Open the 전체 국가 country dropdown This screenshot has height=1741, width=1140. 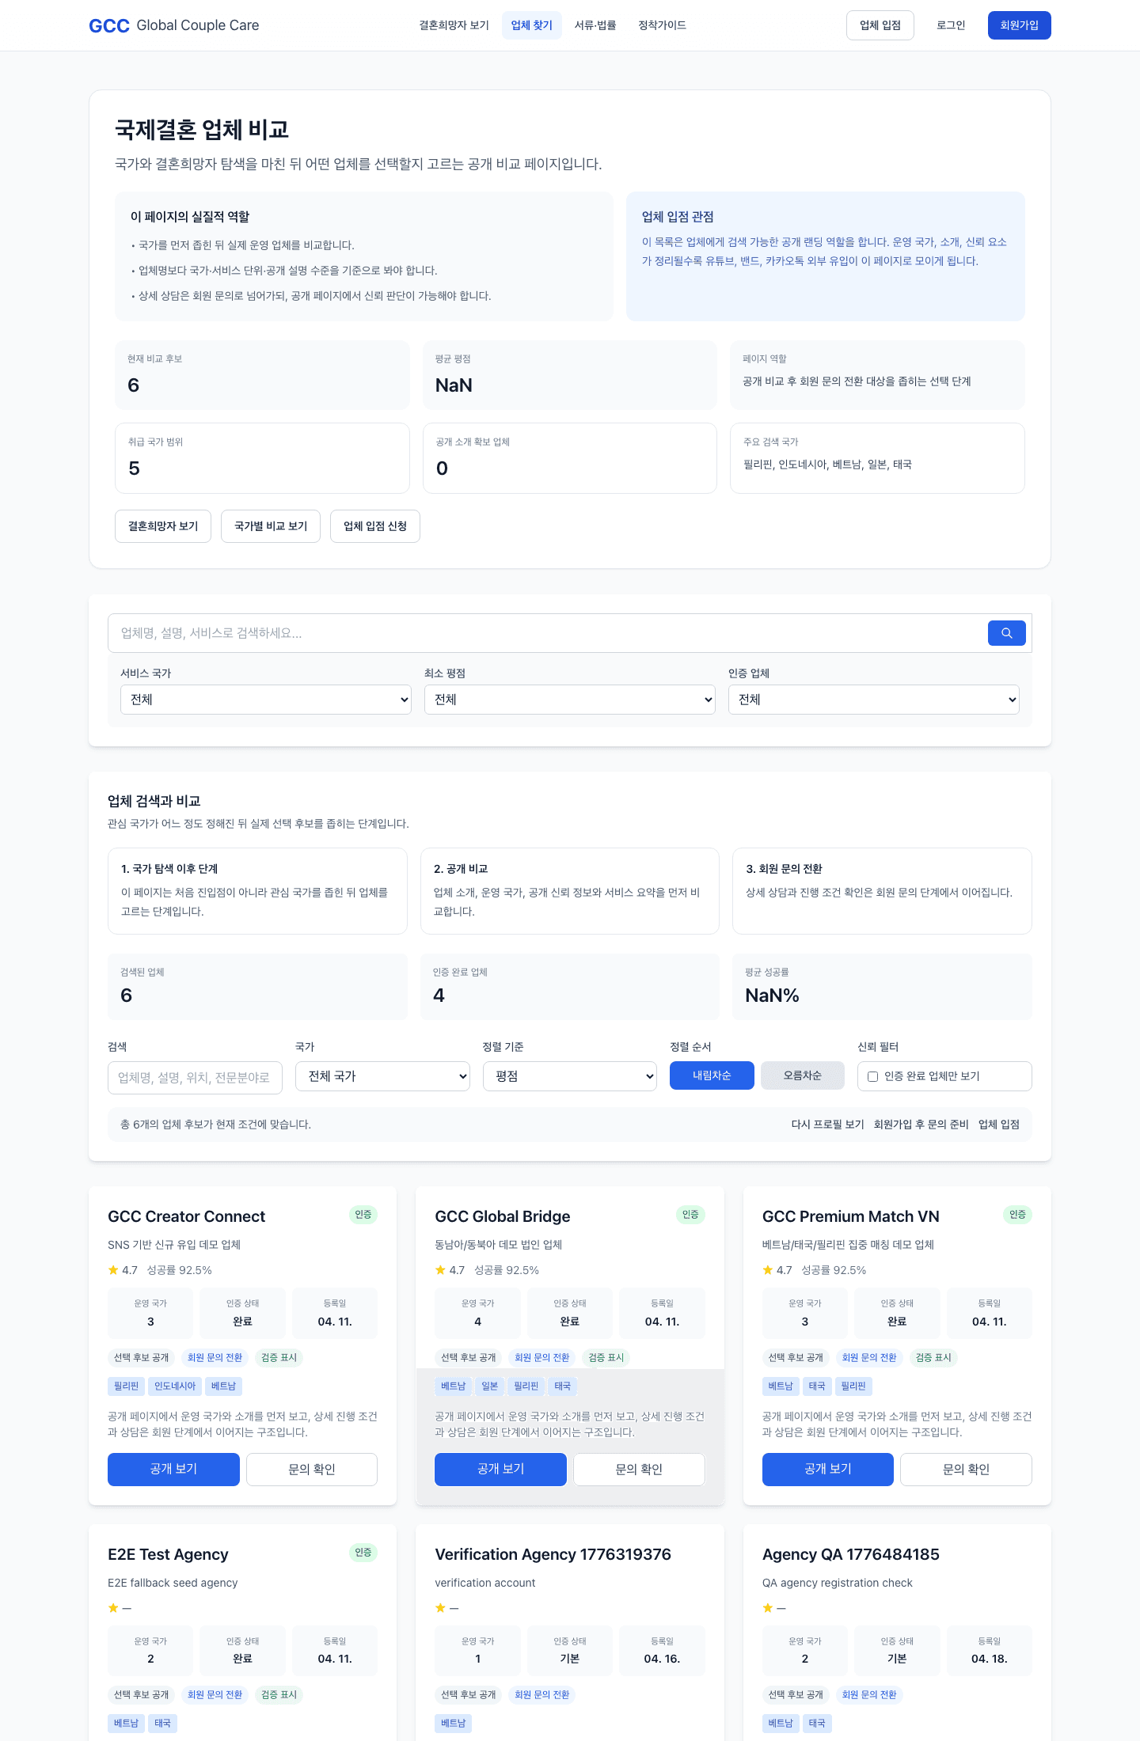tap(382, 1076)
